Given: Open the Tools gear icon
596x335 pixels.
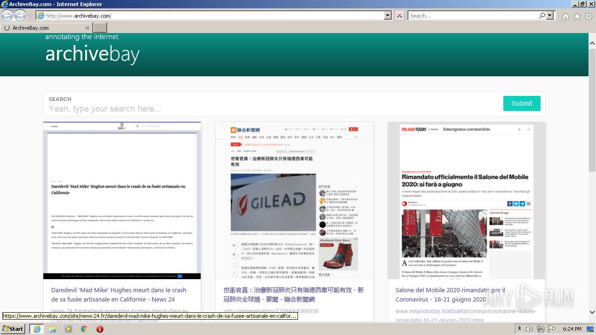Looking at the screenshot, I should click(589, 16).
